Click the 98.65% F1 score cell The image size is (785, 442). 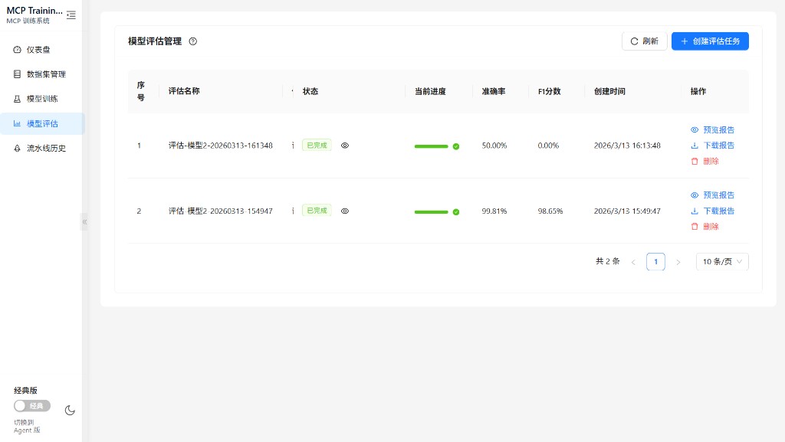[x=550, y=211]
